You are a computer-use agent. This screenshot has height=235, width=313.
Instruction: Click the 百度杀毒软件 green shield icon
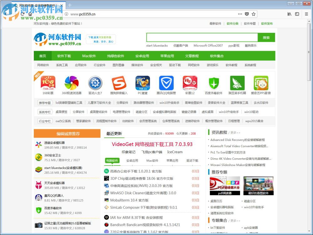click(x=214, y=83)
